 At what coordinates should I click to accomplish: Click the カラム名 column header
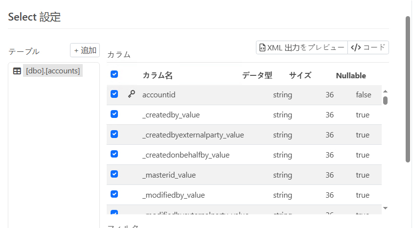158,76
